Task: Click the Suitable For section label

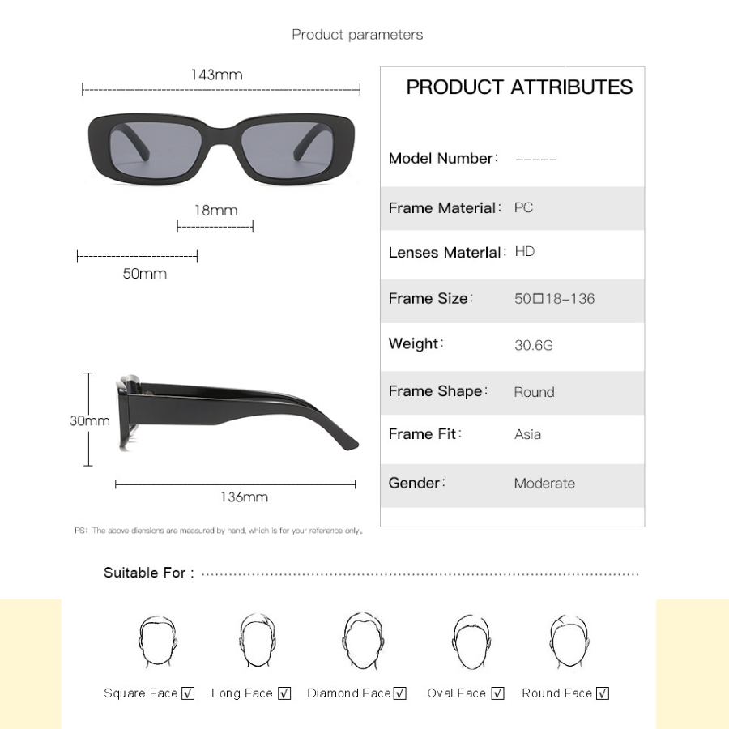Action: [x=148, y=573]
